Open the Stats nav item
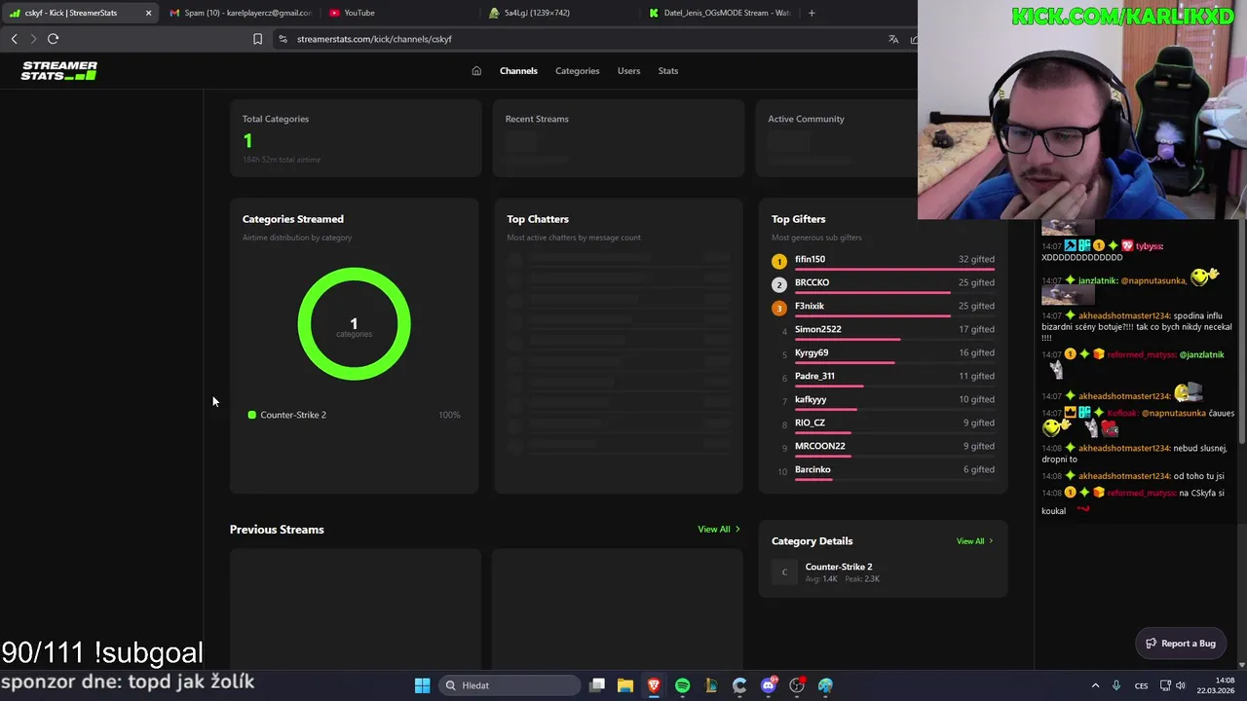The image size is (1247, 701). (x=667, y=70)
